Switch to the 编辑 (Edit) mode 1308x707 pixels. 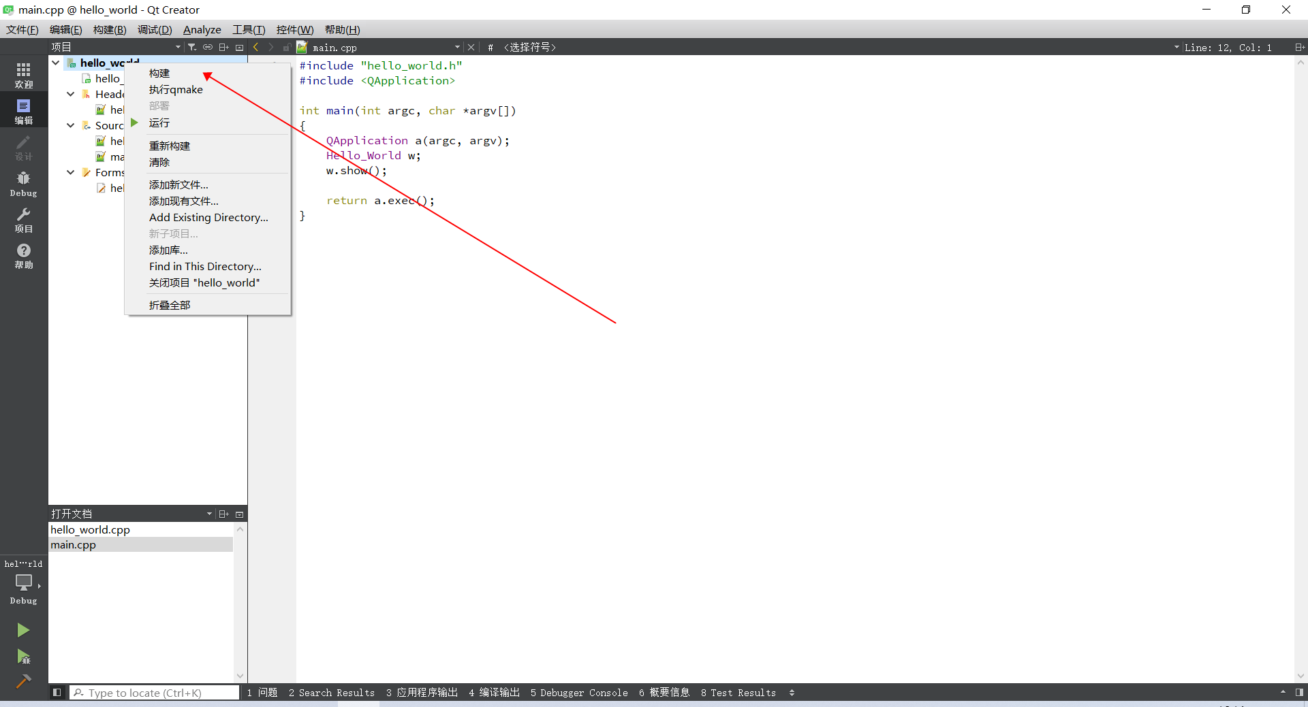(x=24, y=111)
